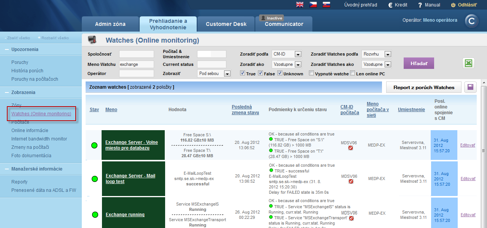
Task: Click the Kredit euro icon
Action: point(390,5)
